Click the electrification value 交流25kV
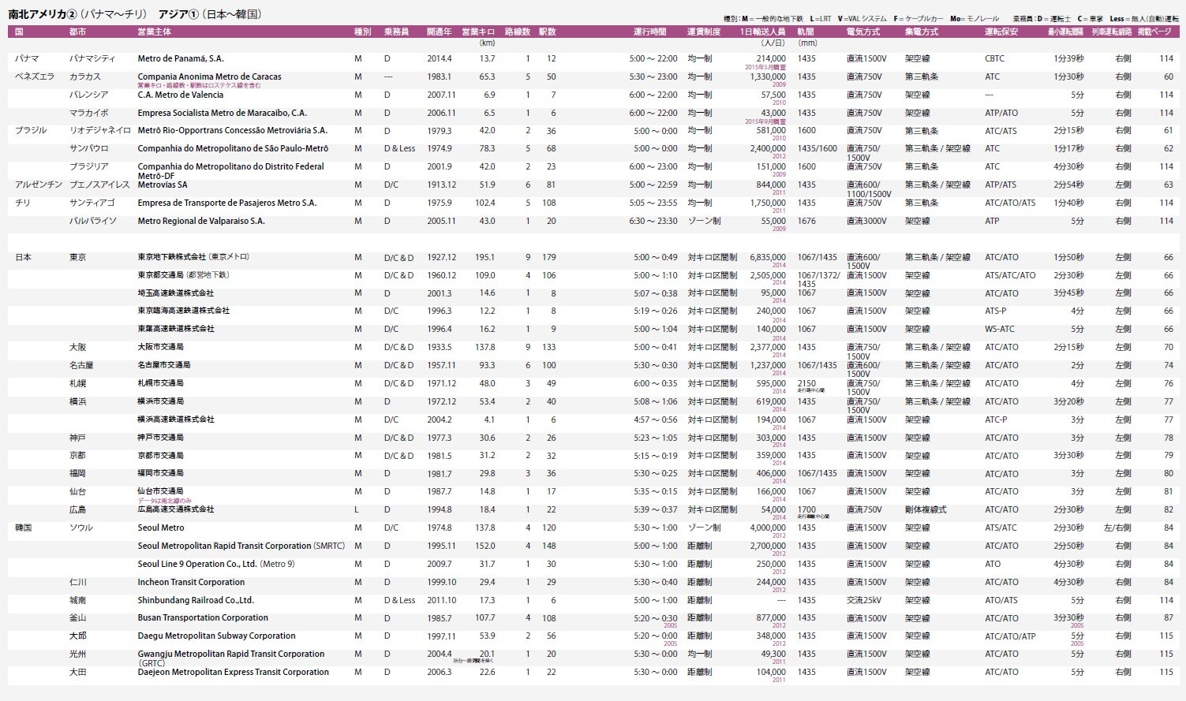 pyautogui.click(x=862, y=600)
